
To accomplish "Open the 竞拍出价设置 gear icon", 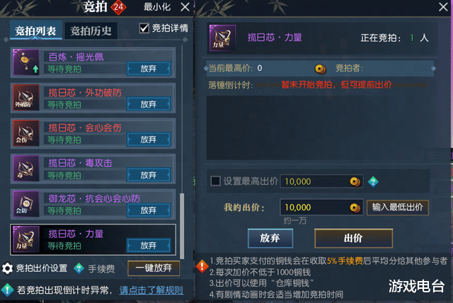I will (x=8, y=268).
